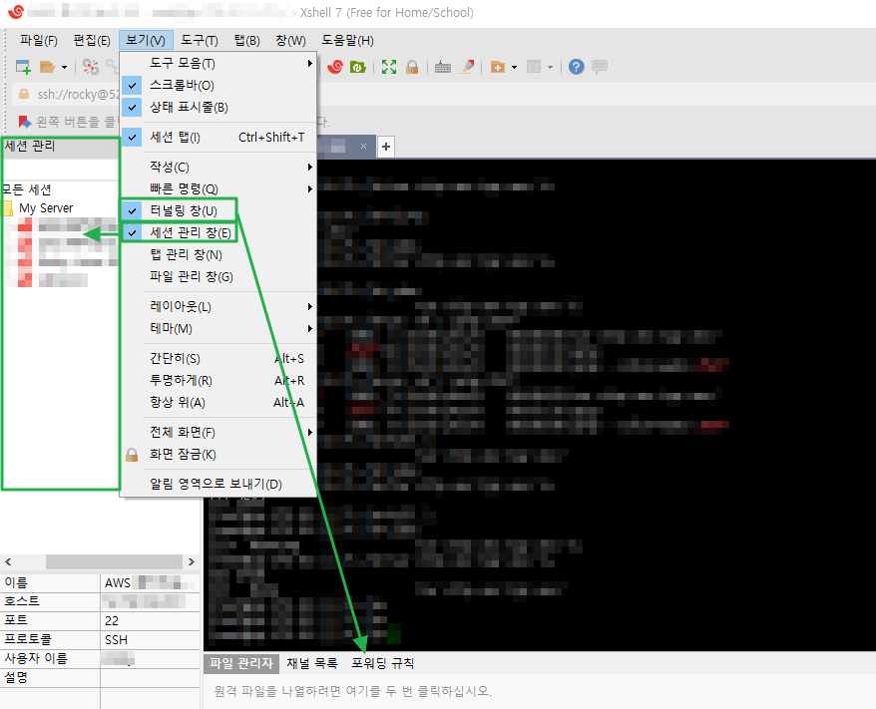
Task: Click the keyboard key-mapping toolbar icon
Action: click(442, 67)
